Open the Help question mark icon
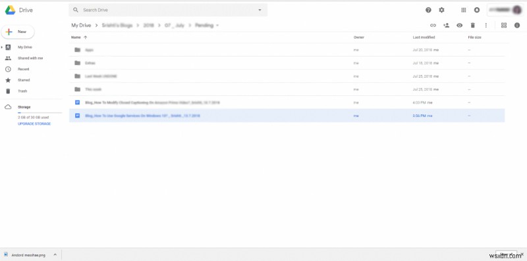Image resolution: width=527 pixels, height=261 pixels. click(x=428, y=10)
